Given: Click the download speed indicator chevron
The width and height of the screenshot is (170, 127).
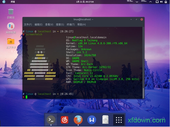Looking at the screenshot, I should 137,2.
